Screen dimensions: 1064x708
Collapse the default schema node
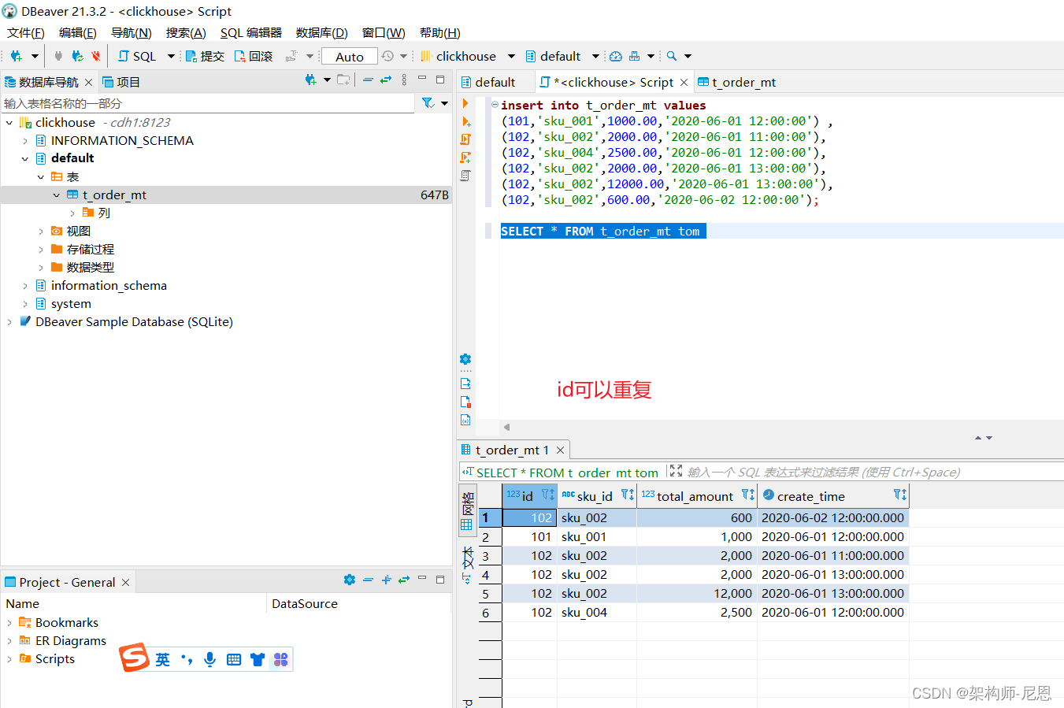point(25,159)
